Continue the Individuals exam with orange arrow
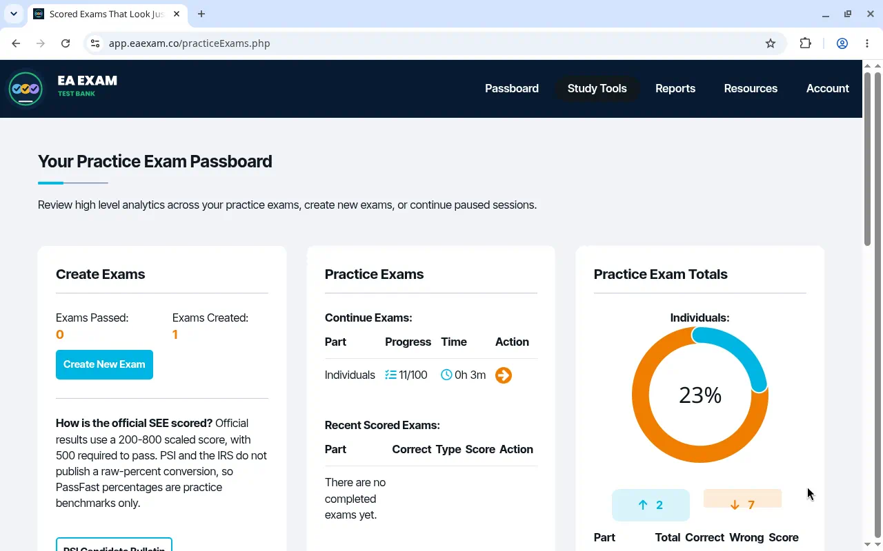Image resolution: width=883 pixels, height=551 pixels. tap(504, 375)
